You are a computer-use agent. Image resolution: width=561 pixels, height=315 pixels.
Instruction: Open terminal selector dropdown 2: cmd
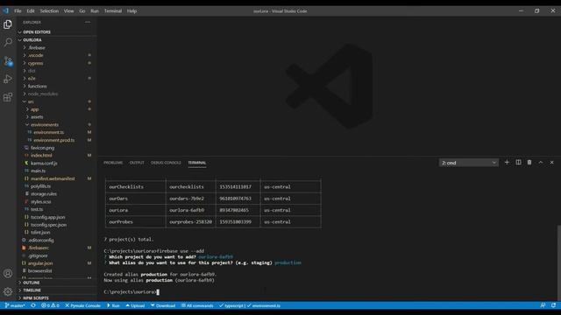469,163
